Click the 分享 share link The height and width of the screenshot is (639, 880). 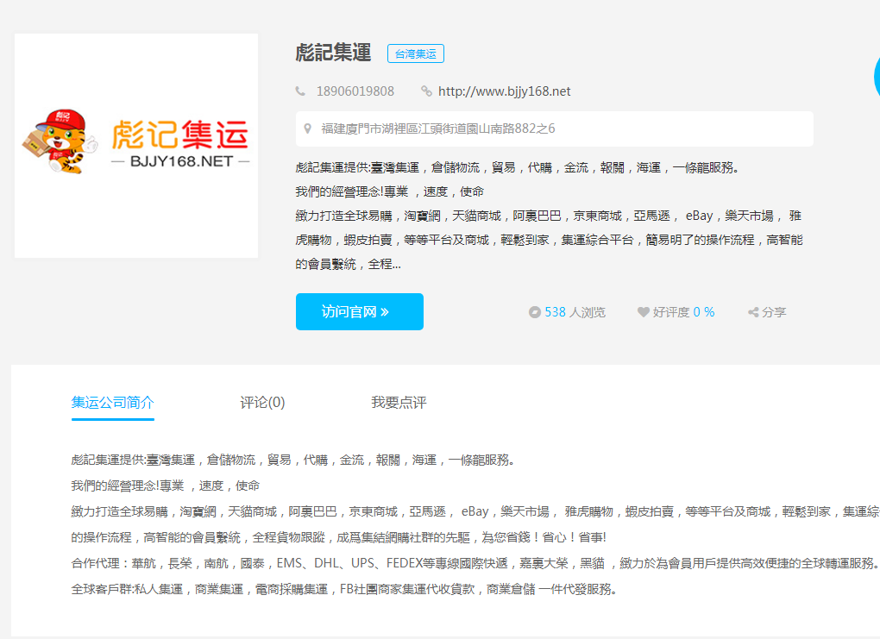coord(767,312)
